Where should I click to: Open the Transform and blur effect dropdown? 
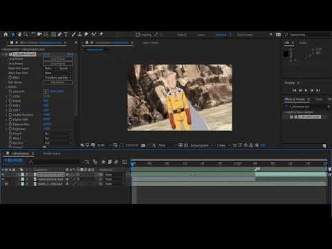(58, 77)
